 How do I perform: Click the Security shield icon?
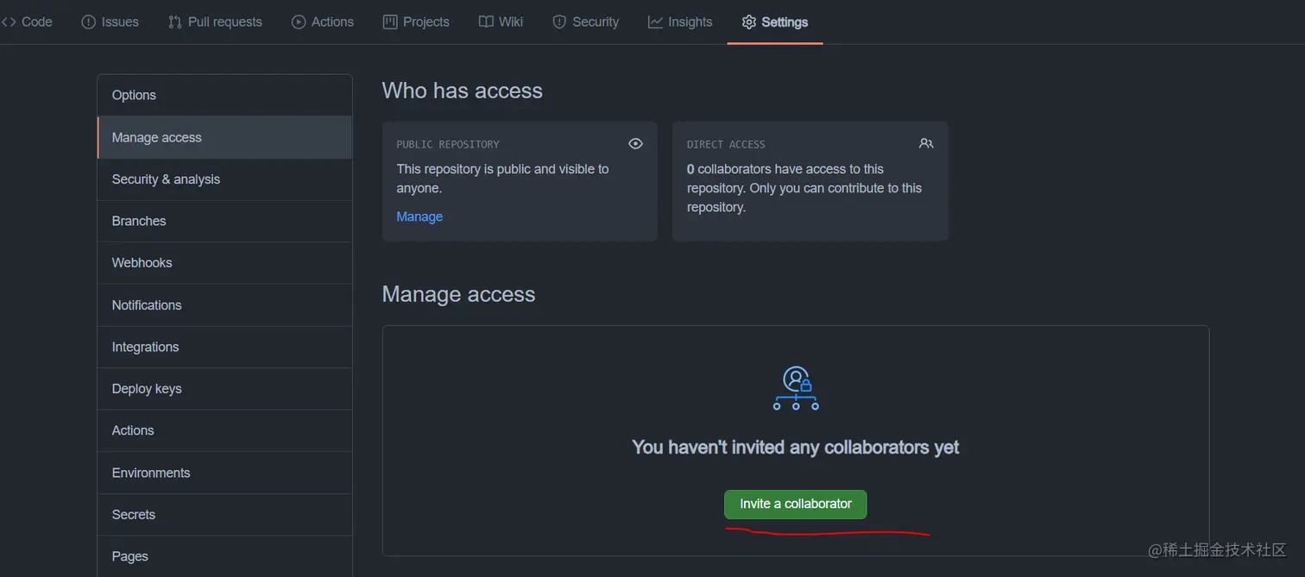click(559, 22)
